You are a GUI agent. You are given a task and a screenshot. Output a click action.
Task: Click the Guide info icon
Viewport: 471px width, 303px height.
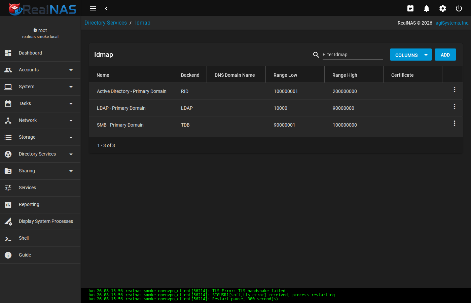point(8,255)
